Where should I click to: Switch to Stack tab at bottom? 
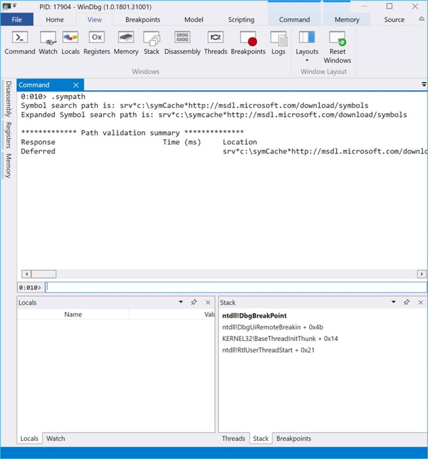pos(261,439)
